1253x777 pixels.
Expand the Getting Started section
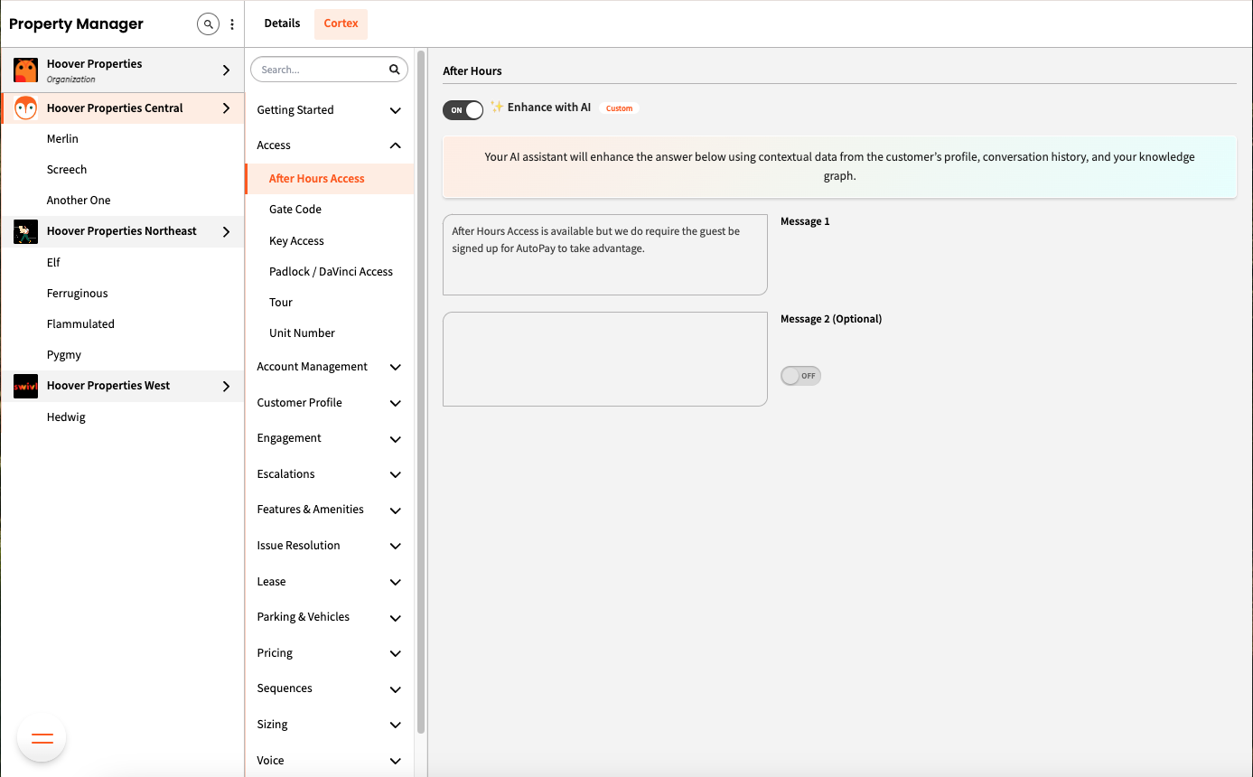pos(395,110)
